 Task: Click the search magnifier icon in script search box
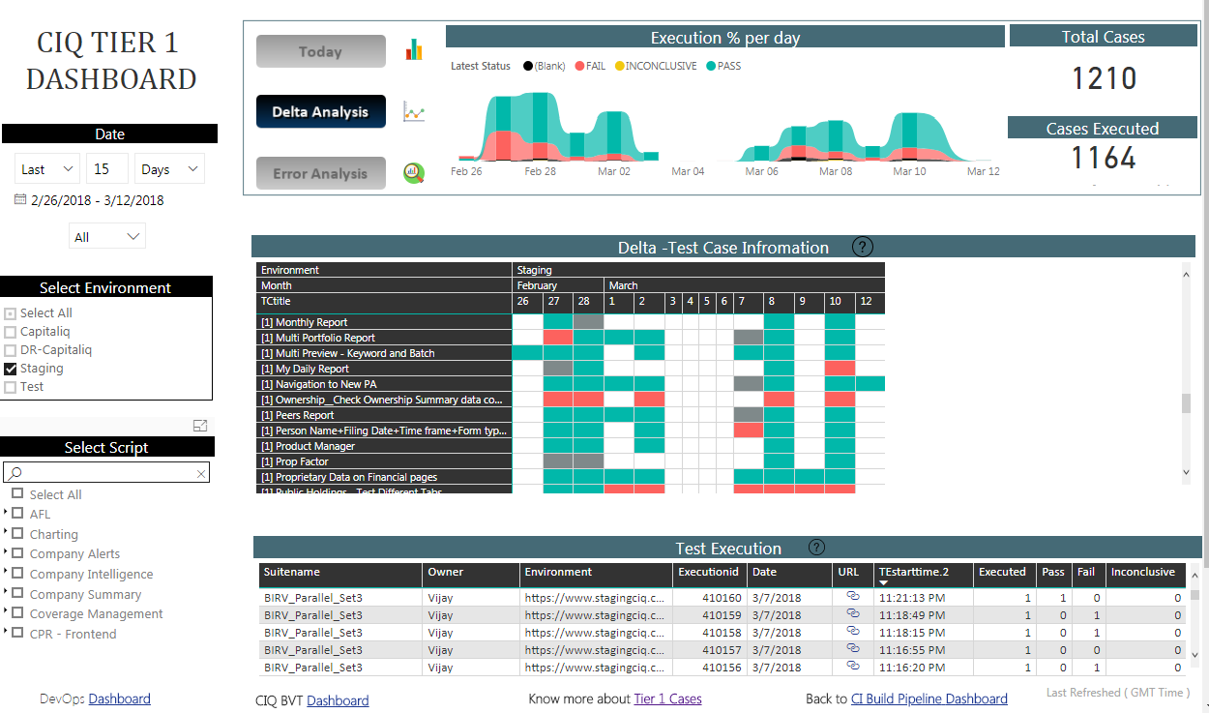(x=15, y=473)
